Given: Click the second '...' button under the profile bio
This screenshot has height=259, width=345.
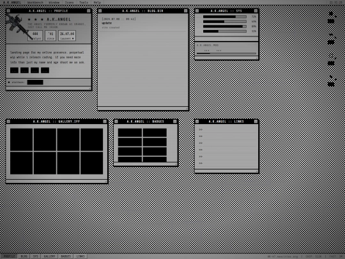Looking at the screenshot, I should point(24,70).
